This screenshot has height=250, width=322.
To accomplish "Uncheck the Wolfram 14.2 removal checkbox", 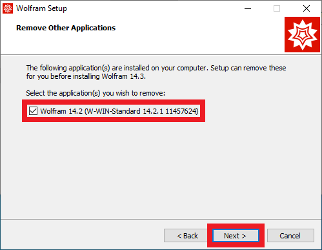I will click(x=33, y=111).
